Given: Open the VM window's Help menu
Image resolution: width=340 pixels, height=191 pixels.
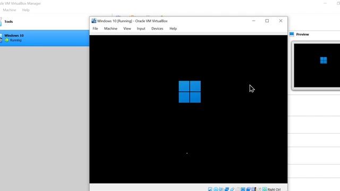Looking at the screenshot, I should coord(173,29).
